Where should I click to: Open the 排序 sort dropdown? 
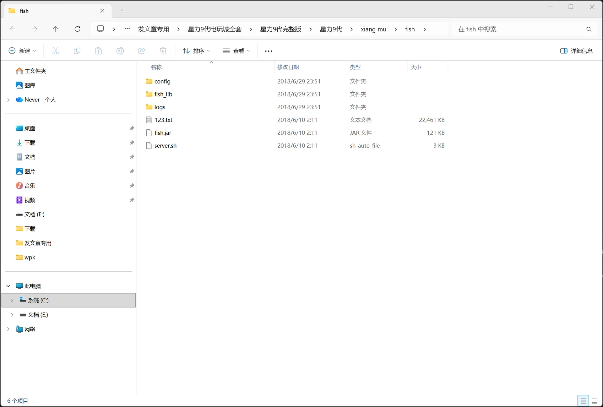coord(196,51)
